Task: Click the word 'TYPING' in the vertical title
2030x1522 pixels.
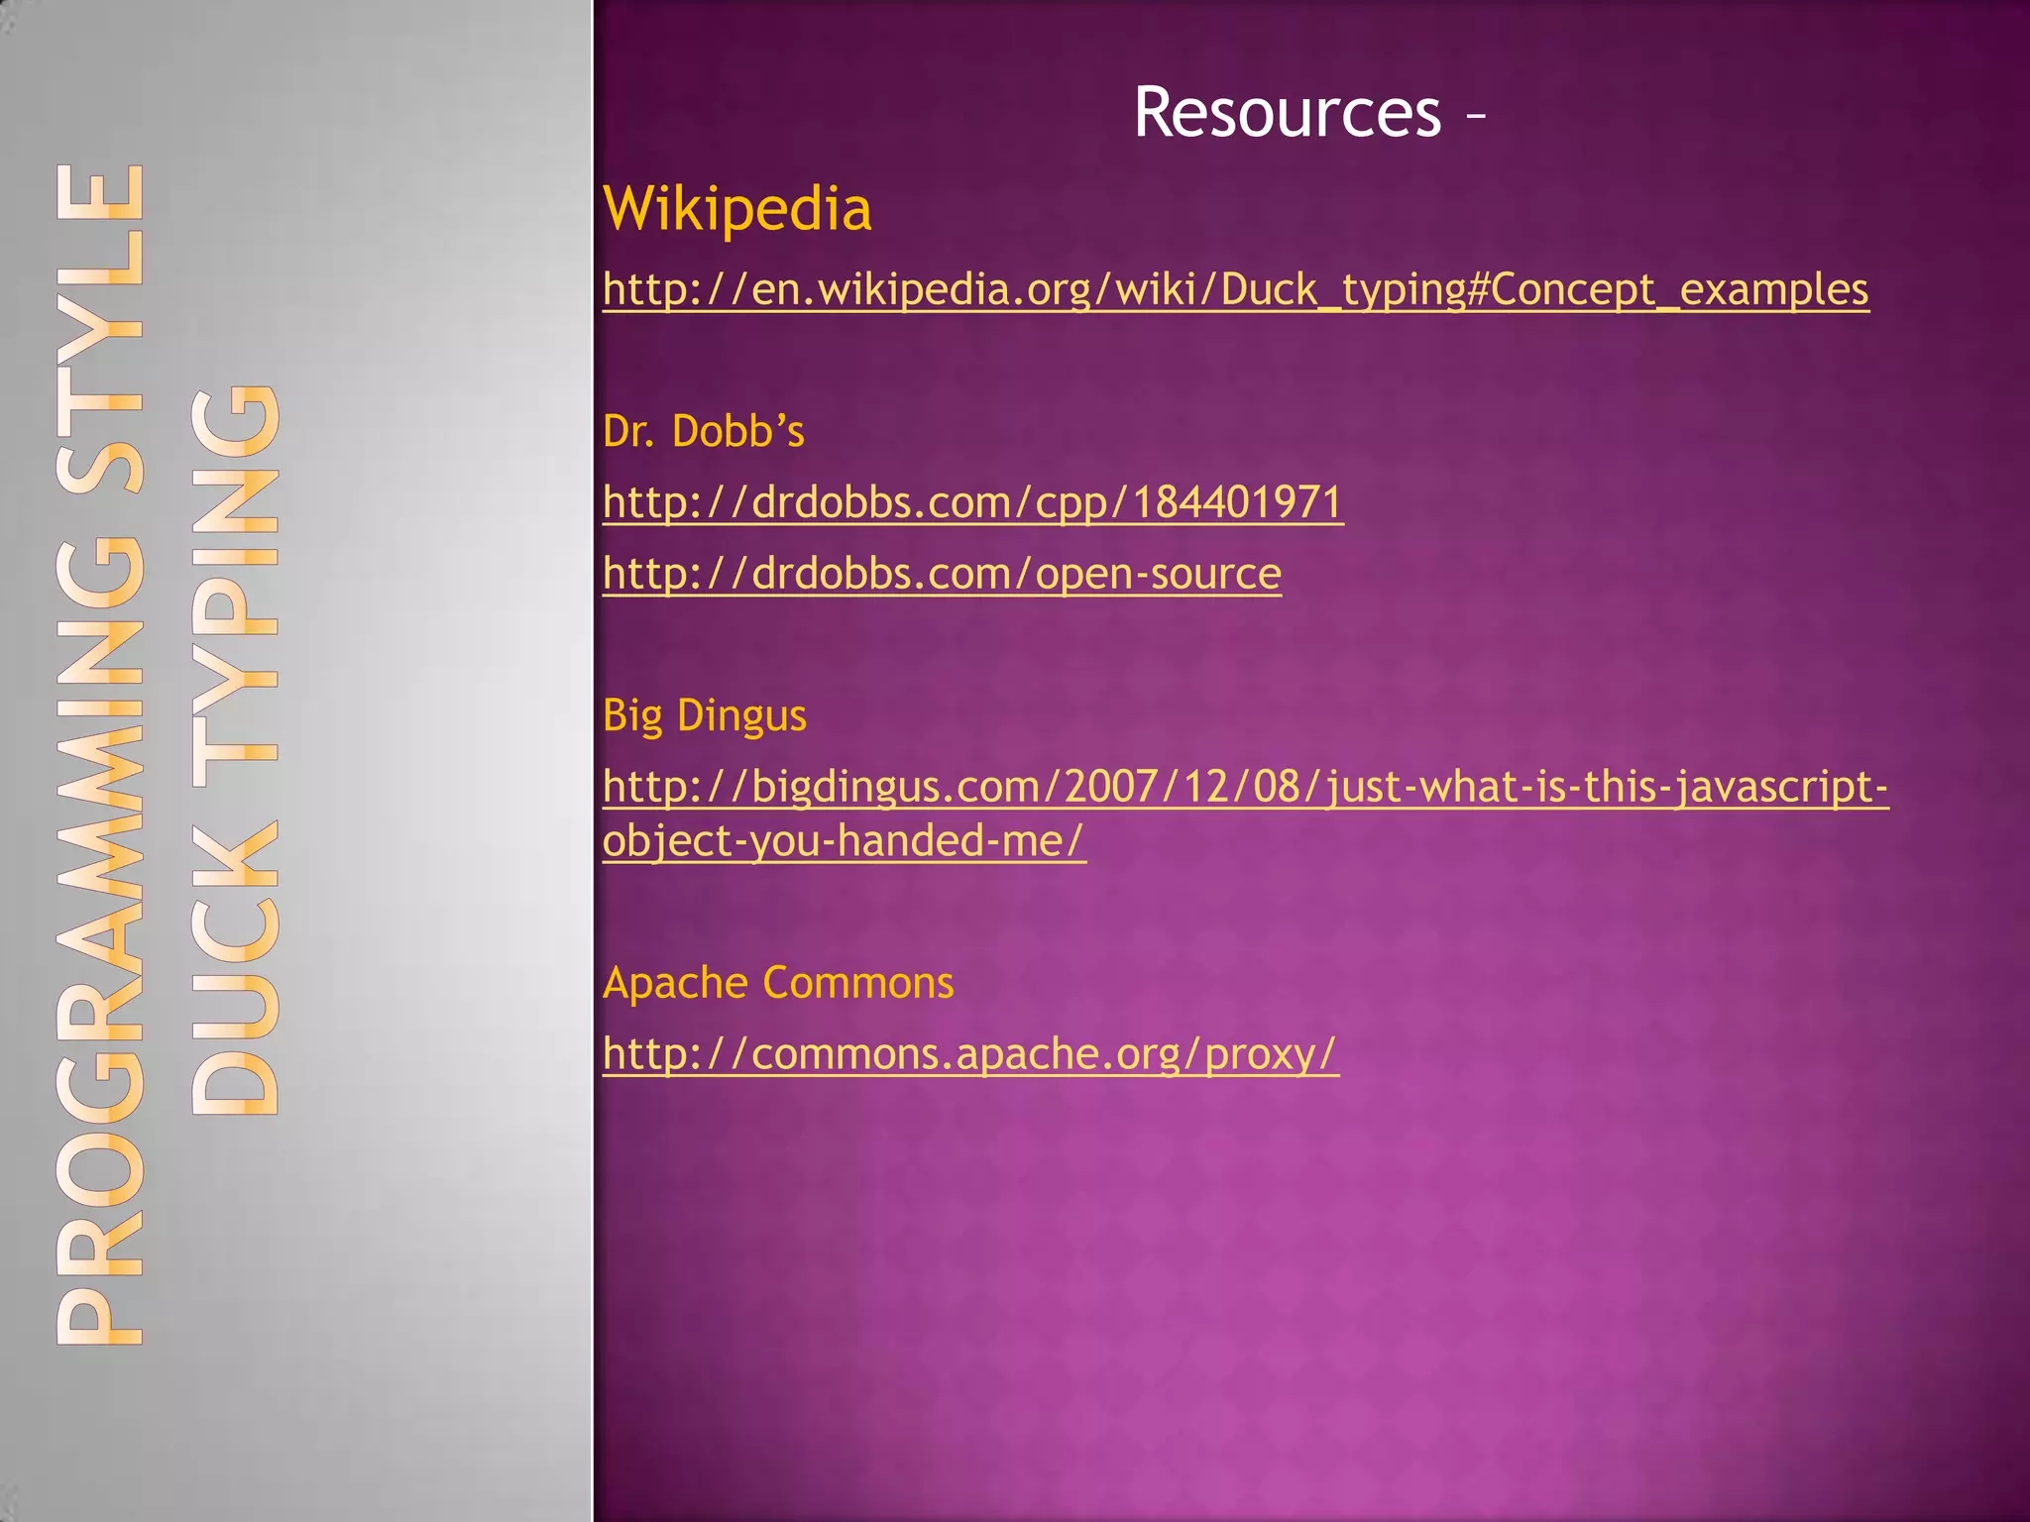Action: tap(235, 585)
